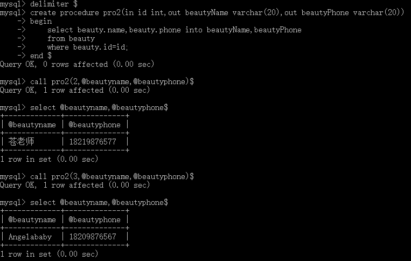Click the phone number 18219876577

click(x=92, y=142)
